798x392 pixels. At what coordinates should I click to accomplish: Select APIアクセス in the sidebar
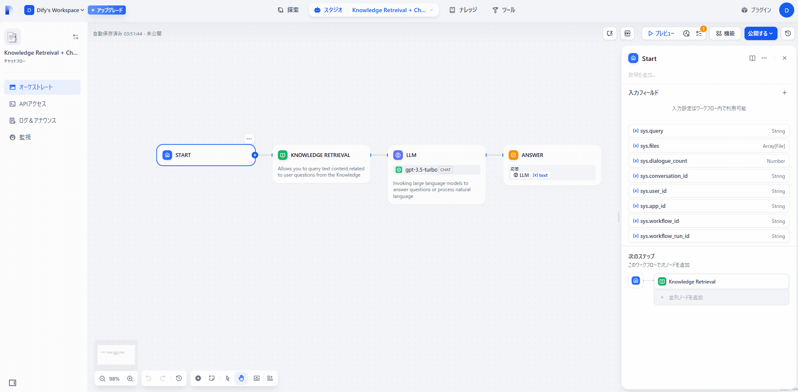42,104
